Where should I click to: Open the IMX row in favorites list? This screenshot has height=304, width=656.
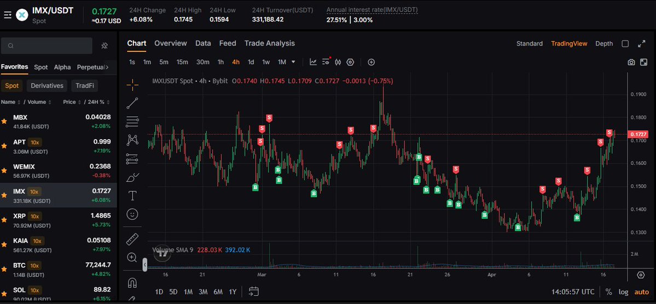pos(59,196)
